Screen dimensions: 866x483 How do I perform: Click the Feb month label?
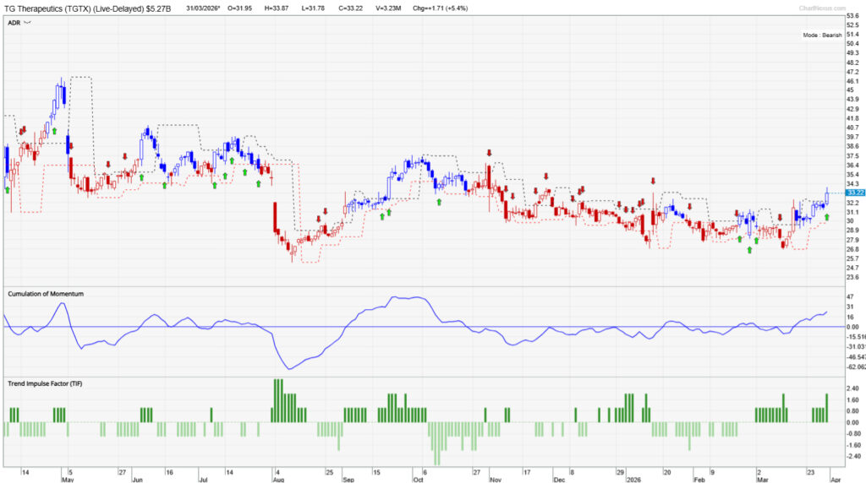[x=699, y=480]
